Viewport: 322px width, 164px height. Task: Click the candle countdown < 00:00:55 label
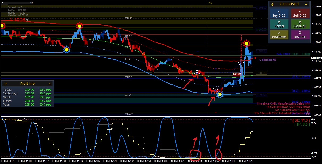[x=267, y=60]
